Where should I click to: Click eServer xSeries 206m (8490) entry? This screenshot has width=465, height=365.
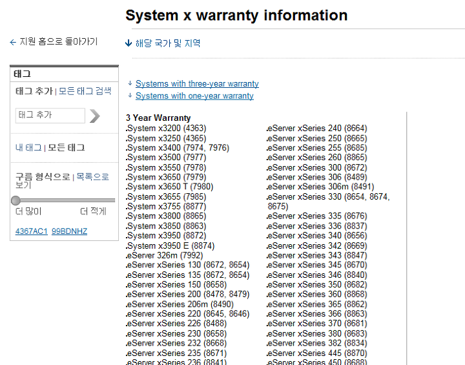pos(180,304)
